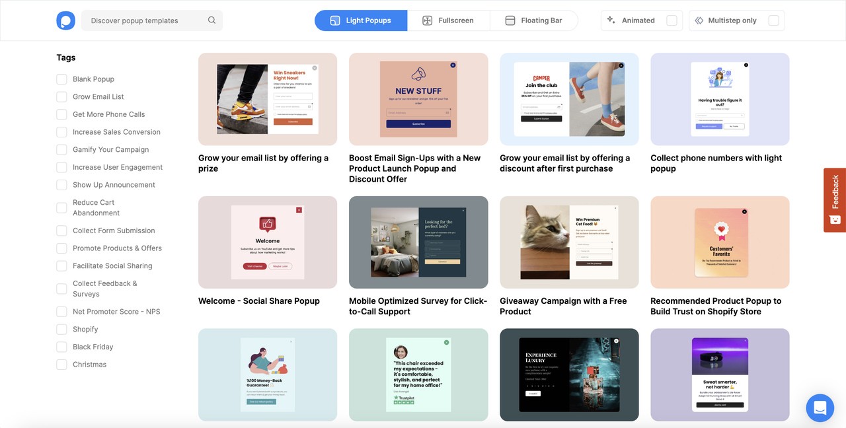Select the Floating Bar tab
This screenshot has width=846, height=428.
[533, 20]
